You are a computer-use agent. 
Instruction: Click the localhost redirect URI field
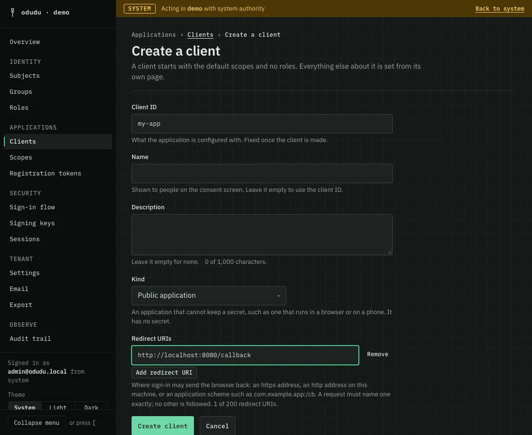(245, 355)
